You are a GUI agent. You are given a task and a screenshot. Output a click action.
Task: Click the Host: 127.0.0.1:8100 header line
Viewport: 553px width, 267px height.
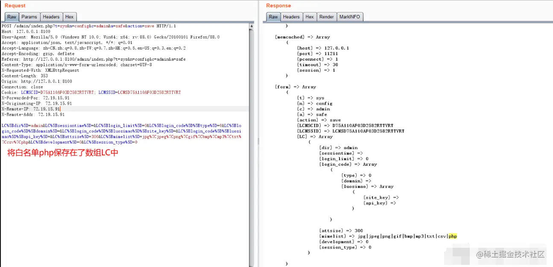(26, 32)
